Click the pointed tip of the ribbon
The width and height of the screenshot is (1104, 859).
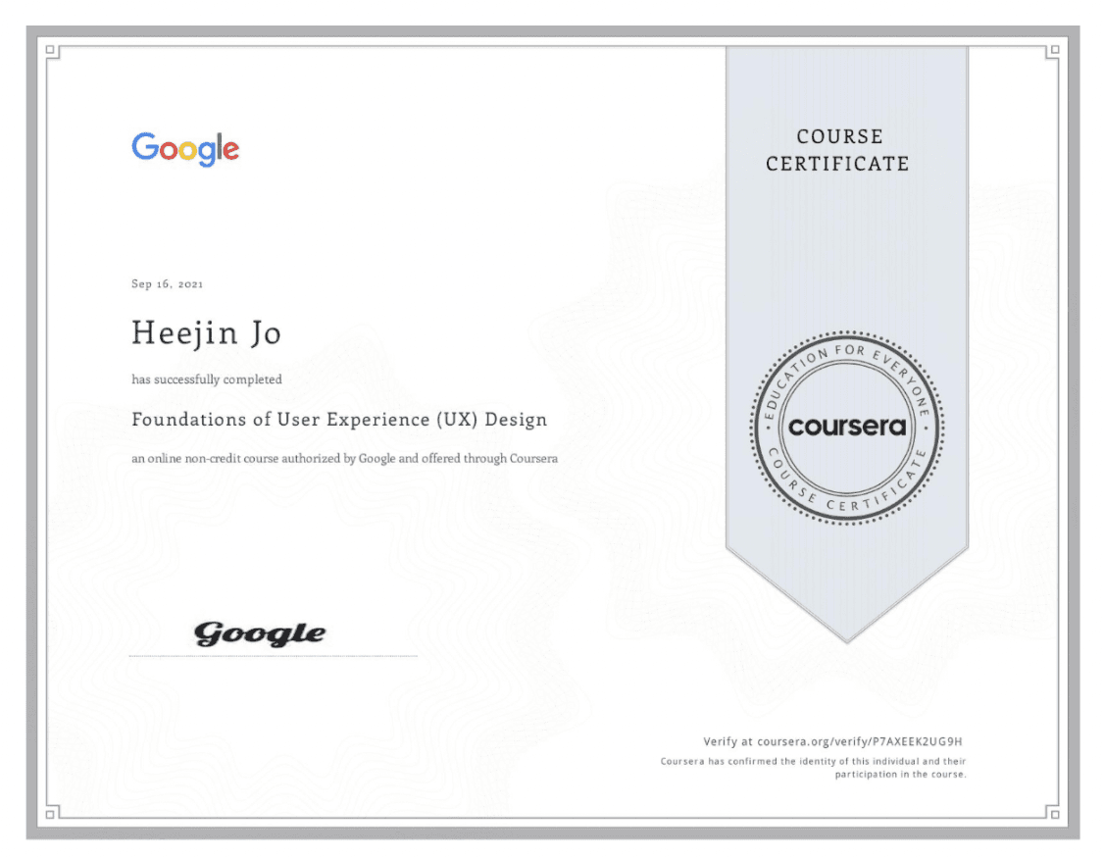tap(847, 637)
